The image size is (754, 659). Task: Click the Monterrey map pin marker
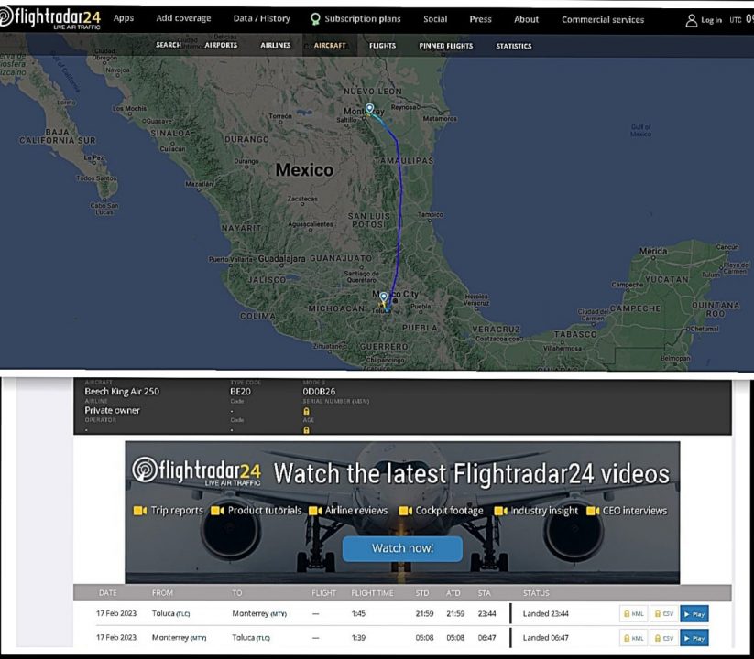pyautogui.click(x=369, y=109)
